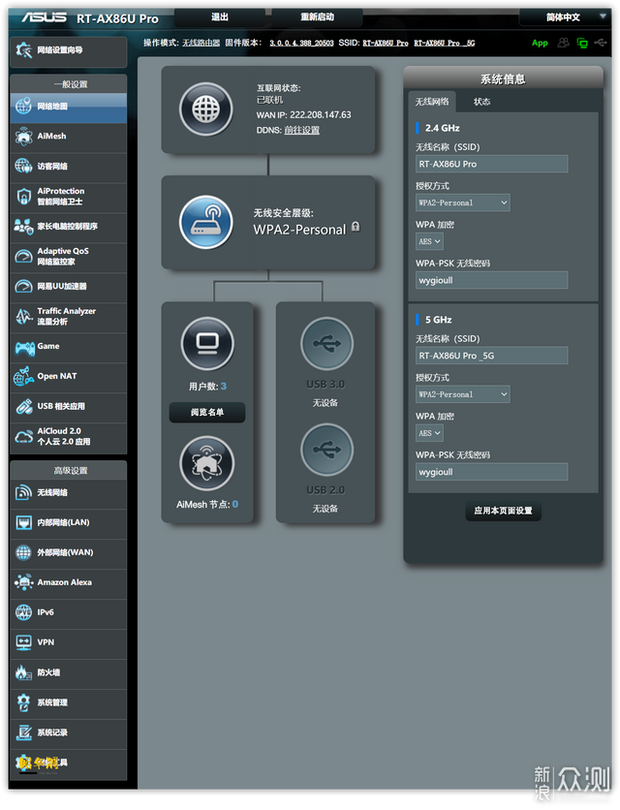Open IPv6 settings
620x810 pixels.
(x=68, y=613)
